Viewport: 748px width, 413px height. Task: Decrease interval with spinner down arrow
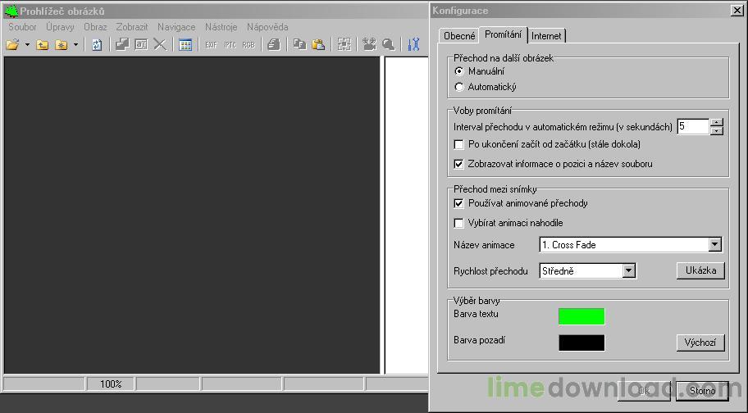tap(717, 131)
